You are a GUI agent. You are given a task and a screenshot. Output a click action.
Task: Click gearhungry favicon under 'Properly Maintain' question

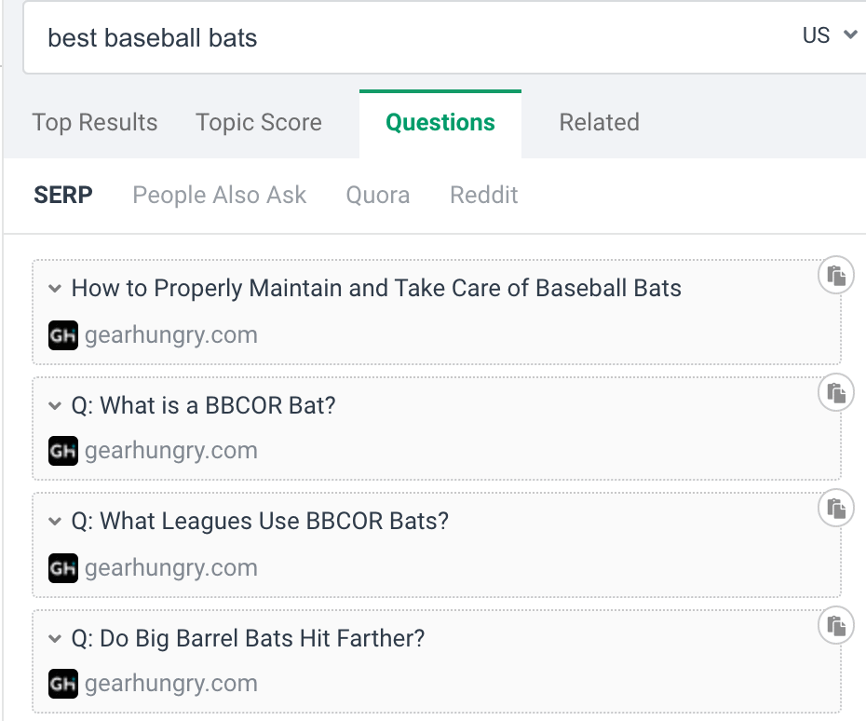(62, 335)
